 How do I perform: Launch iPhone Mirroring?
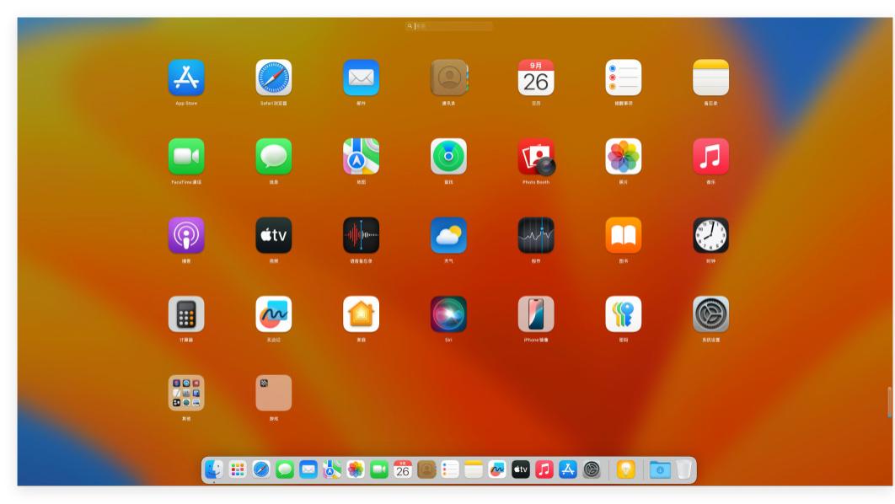point(536,314)
